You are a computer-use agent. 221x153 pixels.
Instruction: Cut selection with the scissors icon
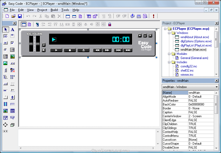40,16
